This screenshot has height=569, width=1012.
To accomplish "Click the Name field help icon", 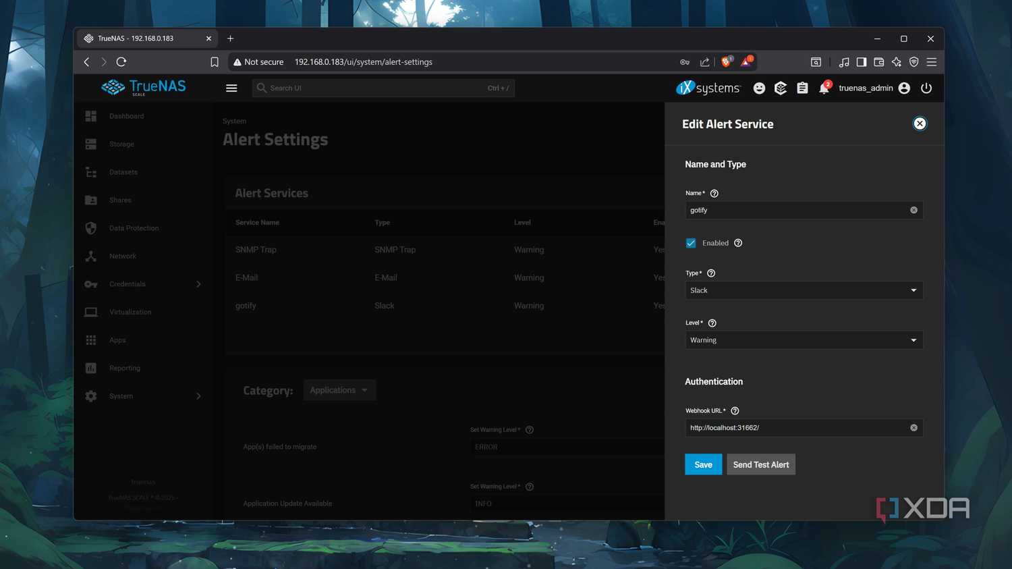I will click(714, 194).
